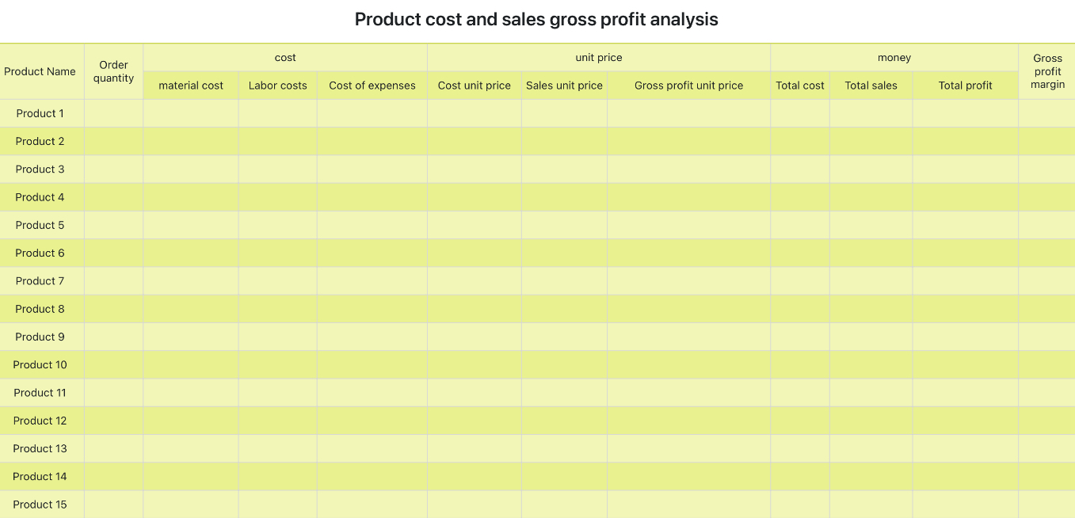1075x518 pixels.
Task: Click the 'money' group header
Action: [894, 58]
